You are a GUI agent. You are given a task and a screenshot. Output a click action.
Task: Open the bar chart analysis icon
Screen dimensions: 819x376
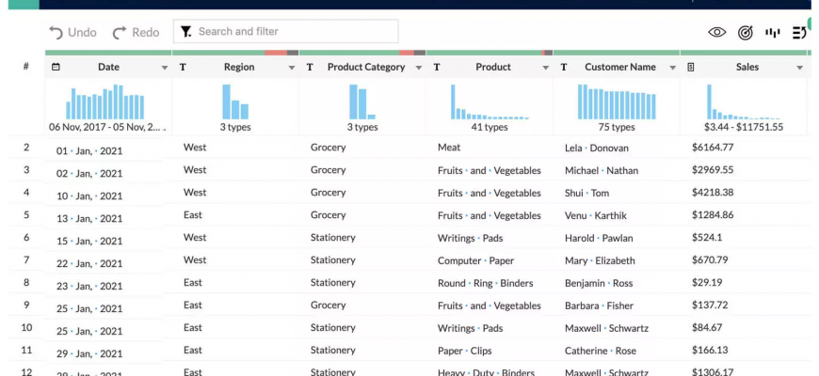coord(773,32)
